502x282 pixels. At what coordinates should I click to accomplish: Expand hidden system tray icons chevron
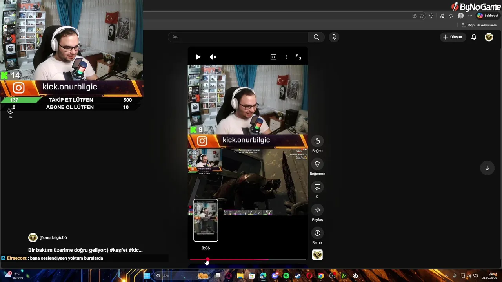tap(446, 276)
